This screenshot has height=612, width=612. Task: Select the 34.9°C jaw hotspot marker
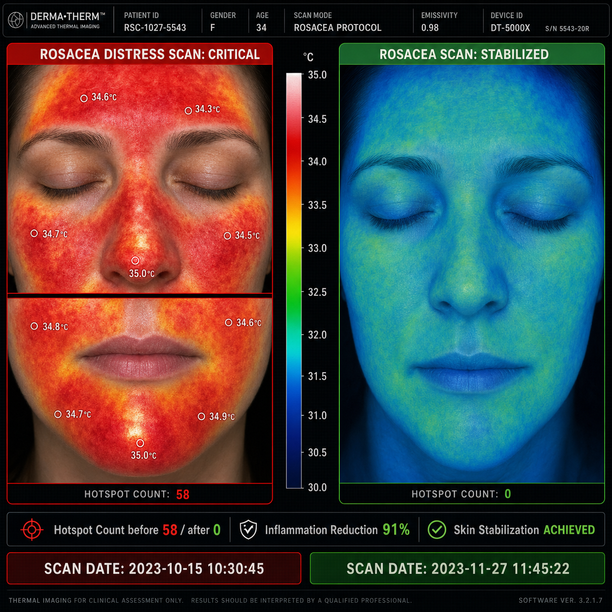pos(201,416)
